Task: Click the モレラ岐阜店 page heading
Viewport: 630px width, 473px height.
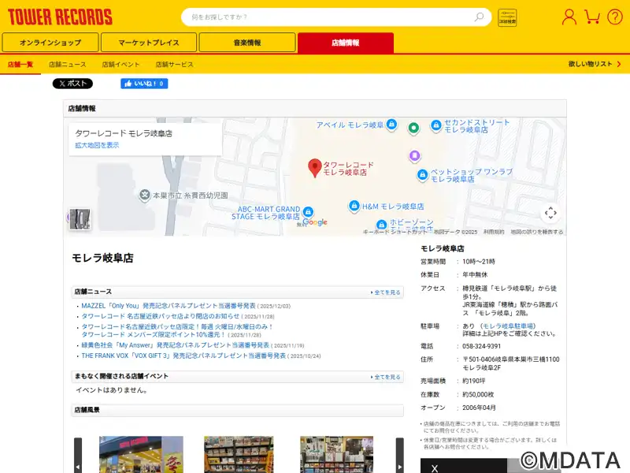Action: tap(102, 258)
